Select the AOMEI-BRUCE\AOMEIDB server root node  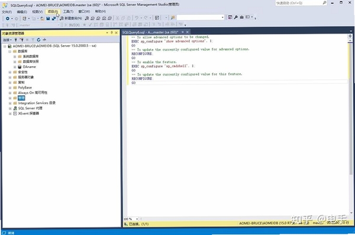click(x=54, y=46)
